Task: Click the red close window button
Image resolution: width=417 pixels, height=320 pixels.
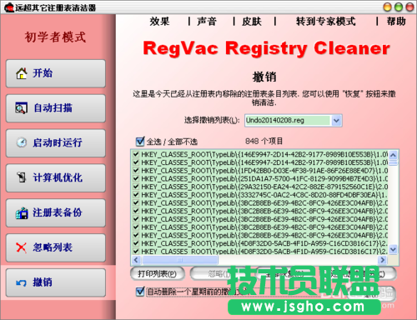Action: pyautogui.click(x=409, y=7)
